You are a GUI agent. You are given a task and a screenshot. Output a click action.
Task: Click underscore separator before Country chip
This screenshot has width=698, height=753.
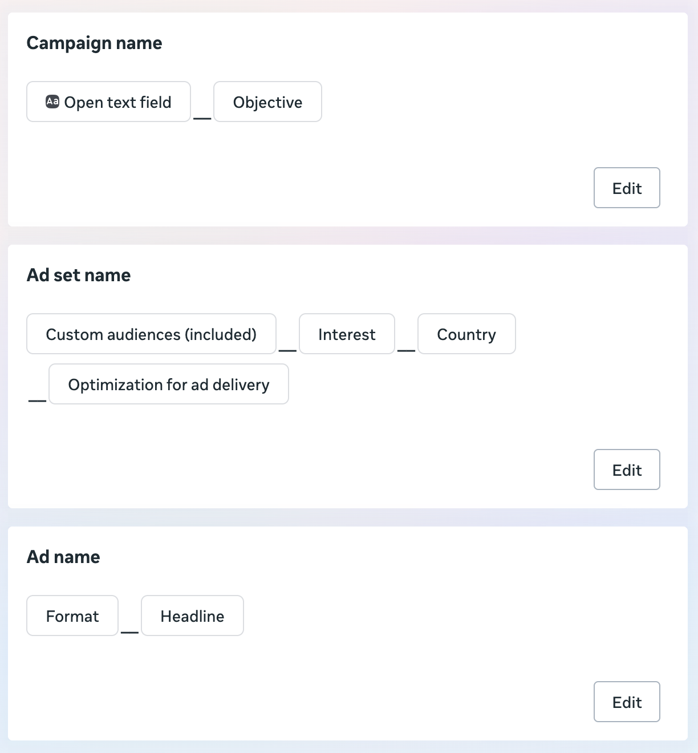pos(406,349)
